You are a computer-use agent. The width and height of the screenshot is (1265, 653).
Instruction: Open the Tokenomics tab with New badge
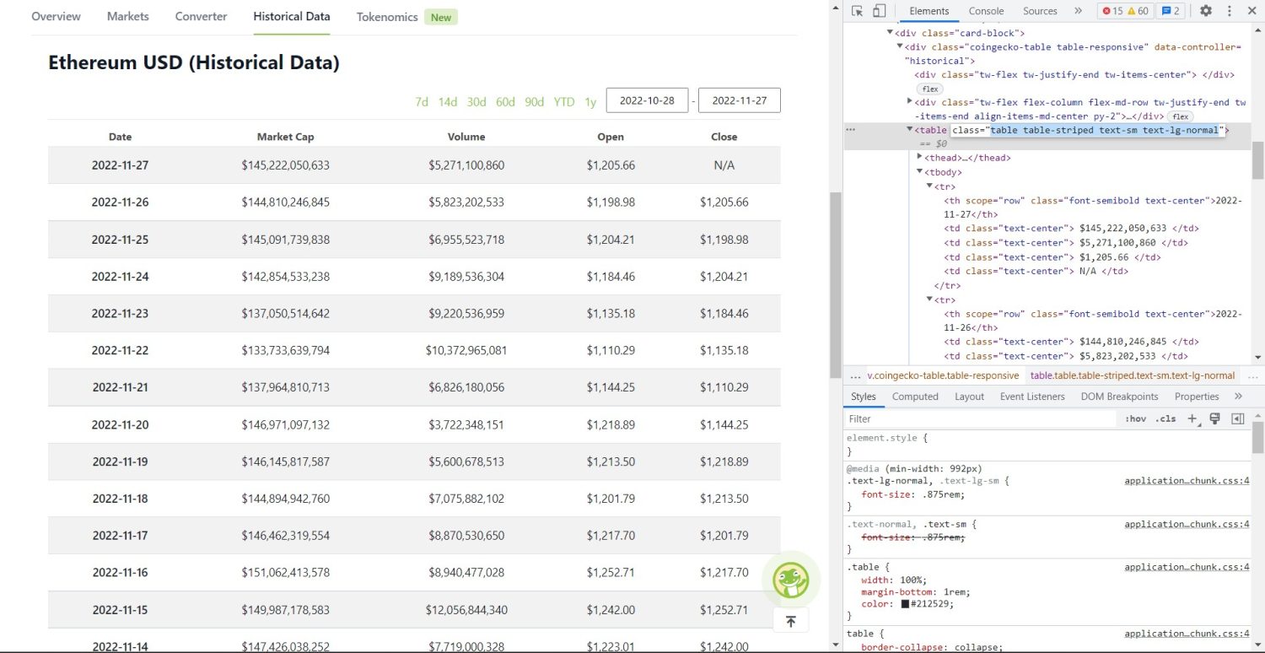click(406, 17)
